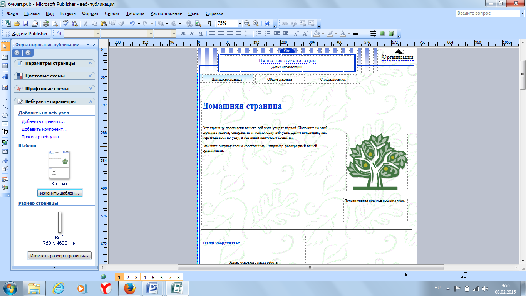Activate the Select Objects pointer tool
526x296 pixels.
tap(5, 47)
